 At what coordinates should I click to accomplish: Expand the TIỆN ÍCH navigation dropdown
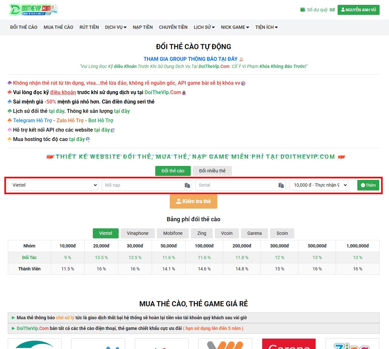pos(266,27)
